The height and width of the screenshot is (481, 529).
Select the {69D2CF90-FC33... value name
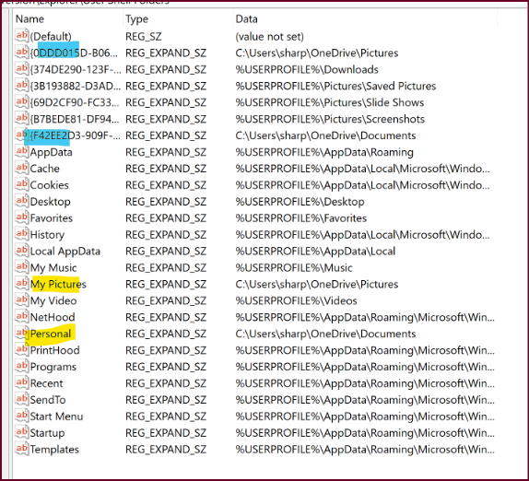pos(75,102)
